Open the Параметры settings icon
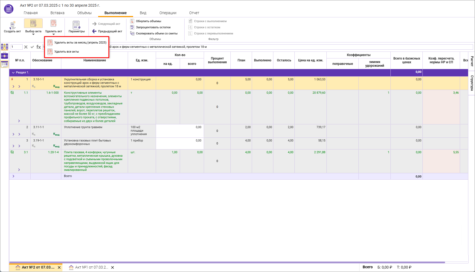The height and width of the screenshot is (272, 475). (77, 25)
